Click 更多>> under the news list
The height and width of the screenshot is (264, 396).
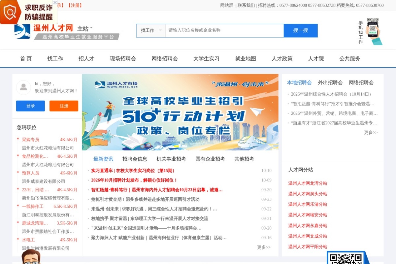(264, 247)
